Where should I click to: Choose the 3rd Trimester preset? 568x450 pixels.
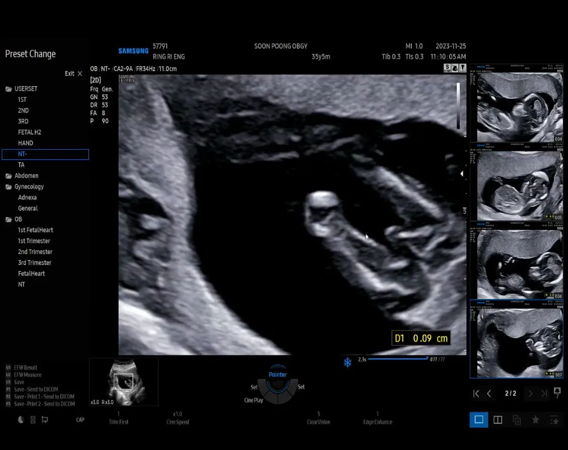(x=34, y=263)
